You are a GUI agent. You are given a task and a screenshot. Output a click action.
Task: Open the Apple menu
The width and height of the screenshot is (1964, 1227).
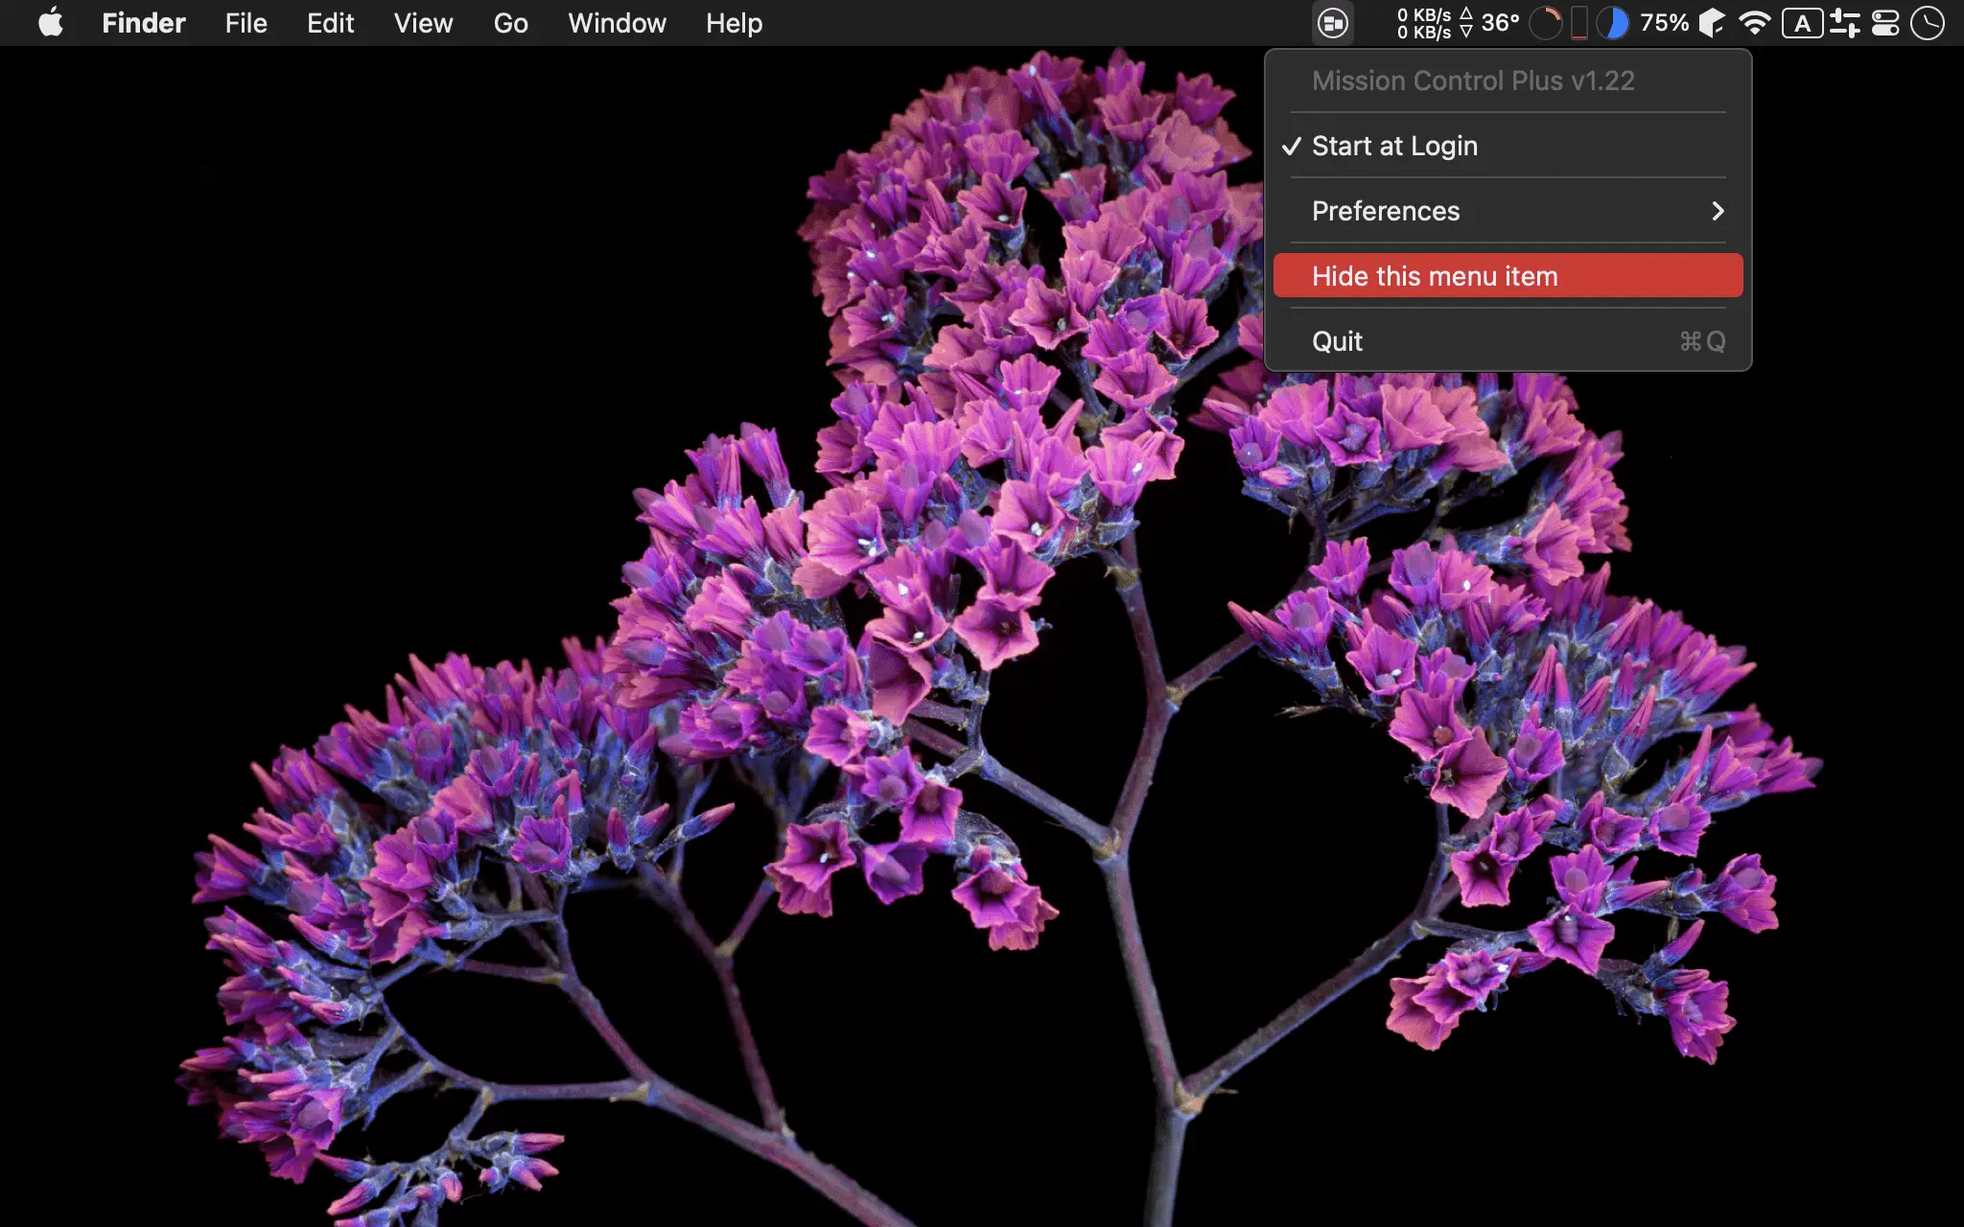(51, 22)
